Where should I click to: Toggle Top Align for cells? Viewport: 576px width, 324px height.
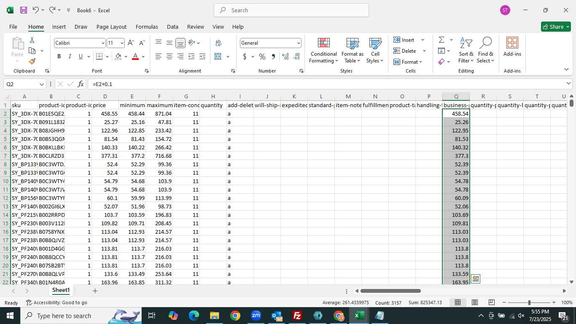click(x=159, y=43)
